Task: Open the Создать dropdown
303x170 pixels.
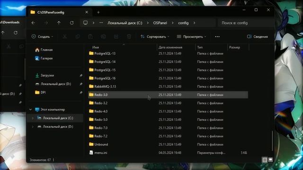Action: click(42, 37)
